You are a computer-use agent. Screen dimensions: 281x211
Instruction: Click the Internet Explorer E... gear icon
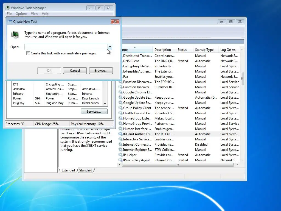coord(120,149)
